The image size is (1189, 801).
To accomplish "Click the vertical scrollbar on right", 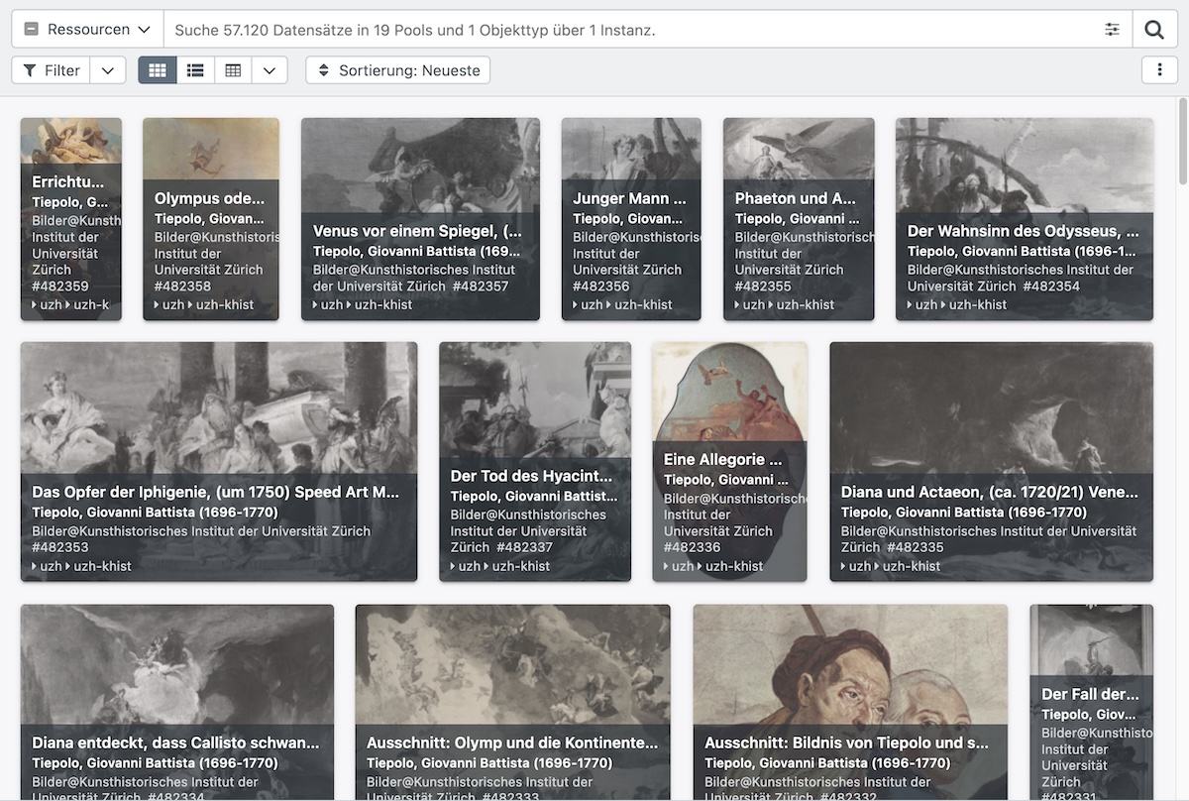I will pyautogui.click(x=1182, y=141).
